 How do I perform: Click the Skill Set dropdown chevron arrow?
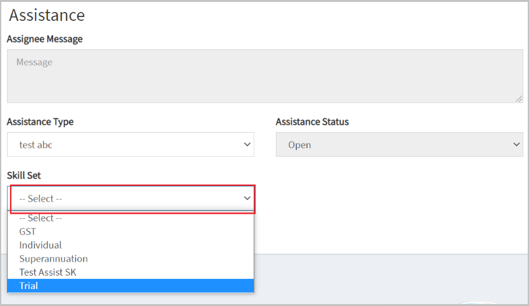(247, 198)
